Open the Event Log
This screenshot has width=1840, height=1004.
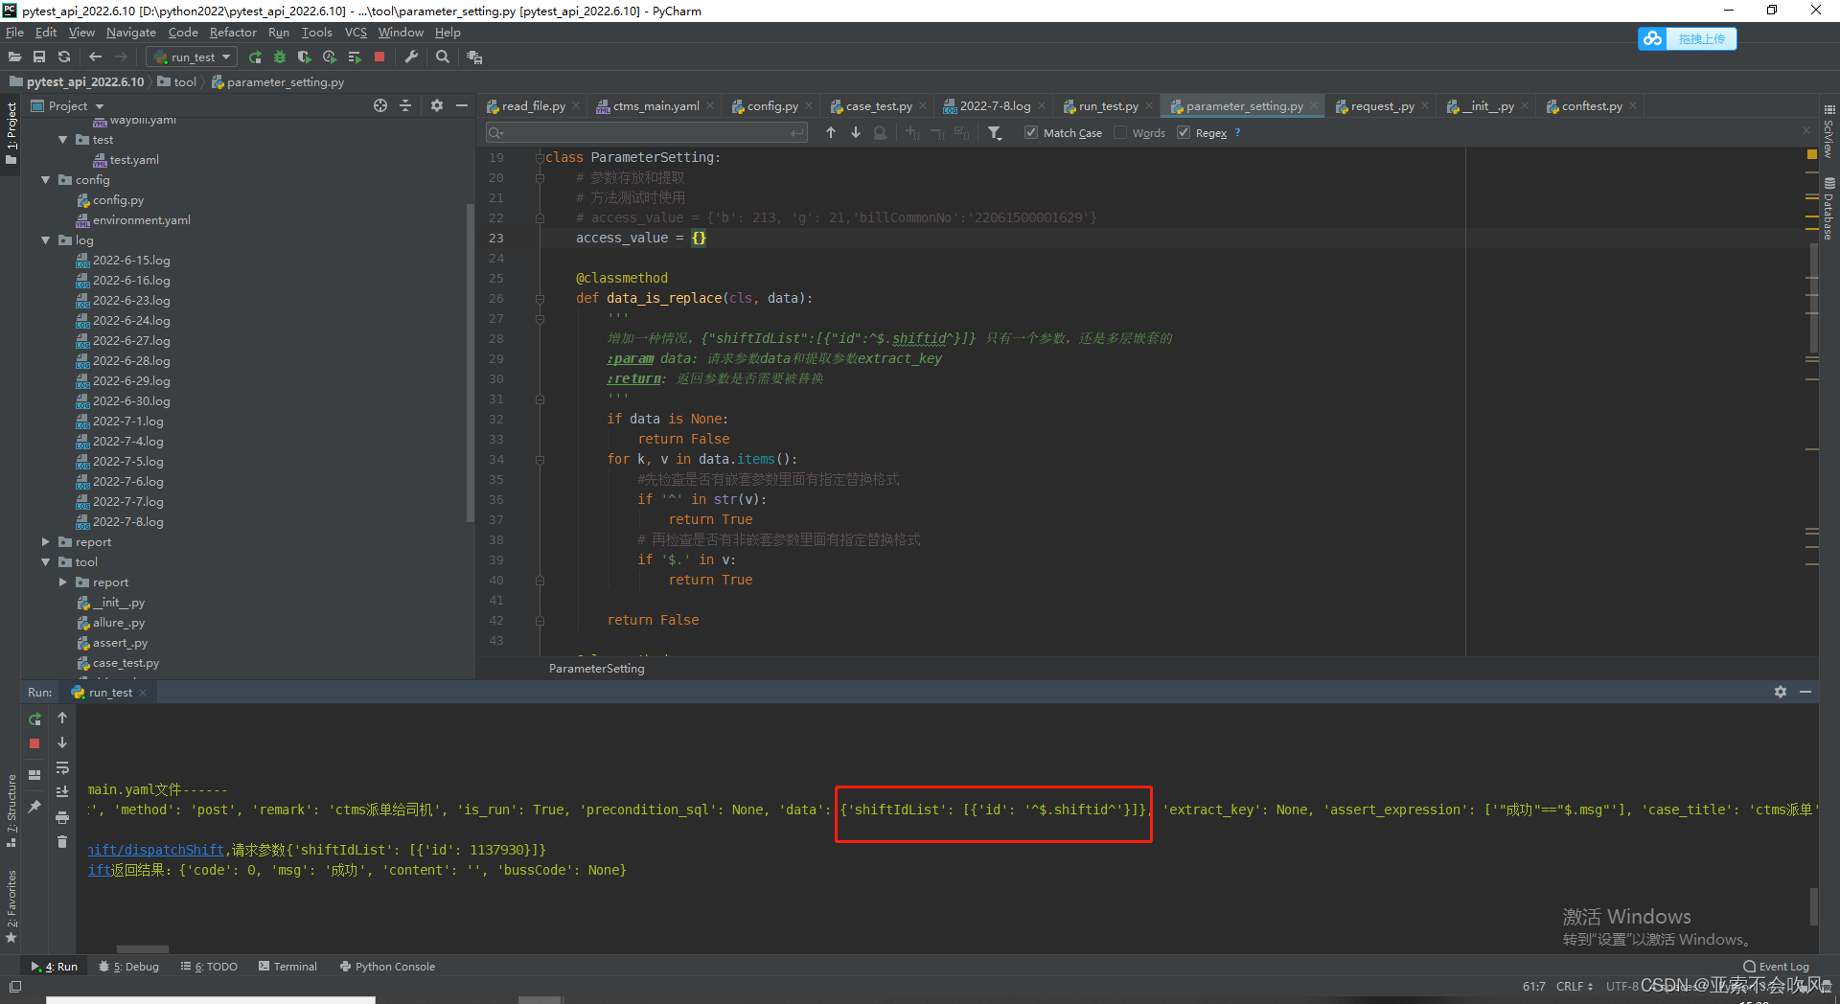[x=1776, y=967]
